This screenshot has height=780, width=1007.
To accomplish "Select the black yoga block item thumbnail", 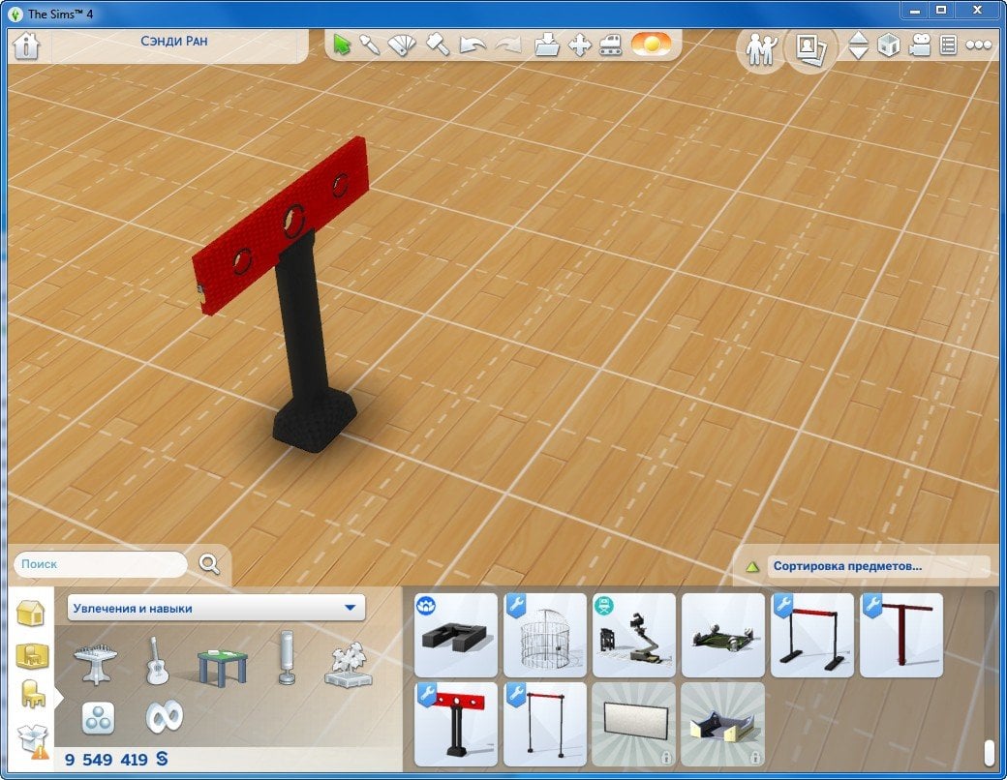I will pyautogui.click(x=456, y=635).
